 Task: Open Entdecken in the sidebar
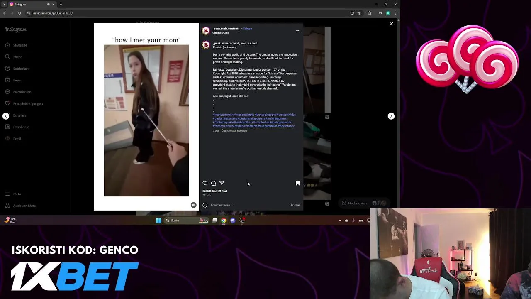(x=17, y=68)
